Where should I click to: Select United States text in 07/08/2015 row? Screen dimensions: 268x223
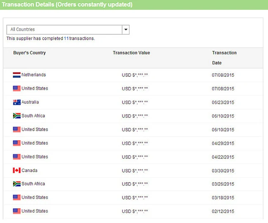(35, 88)
